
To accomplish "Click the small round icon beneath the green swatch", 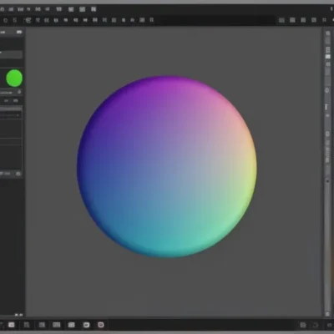I will coord(19,92).
